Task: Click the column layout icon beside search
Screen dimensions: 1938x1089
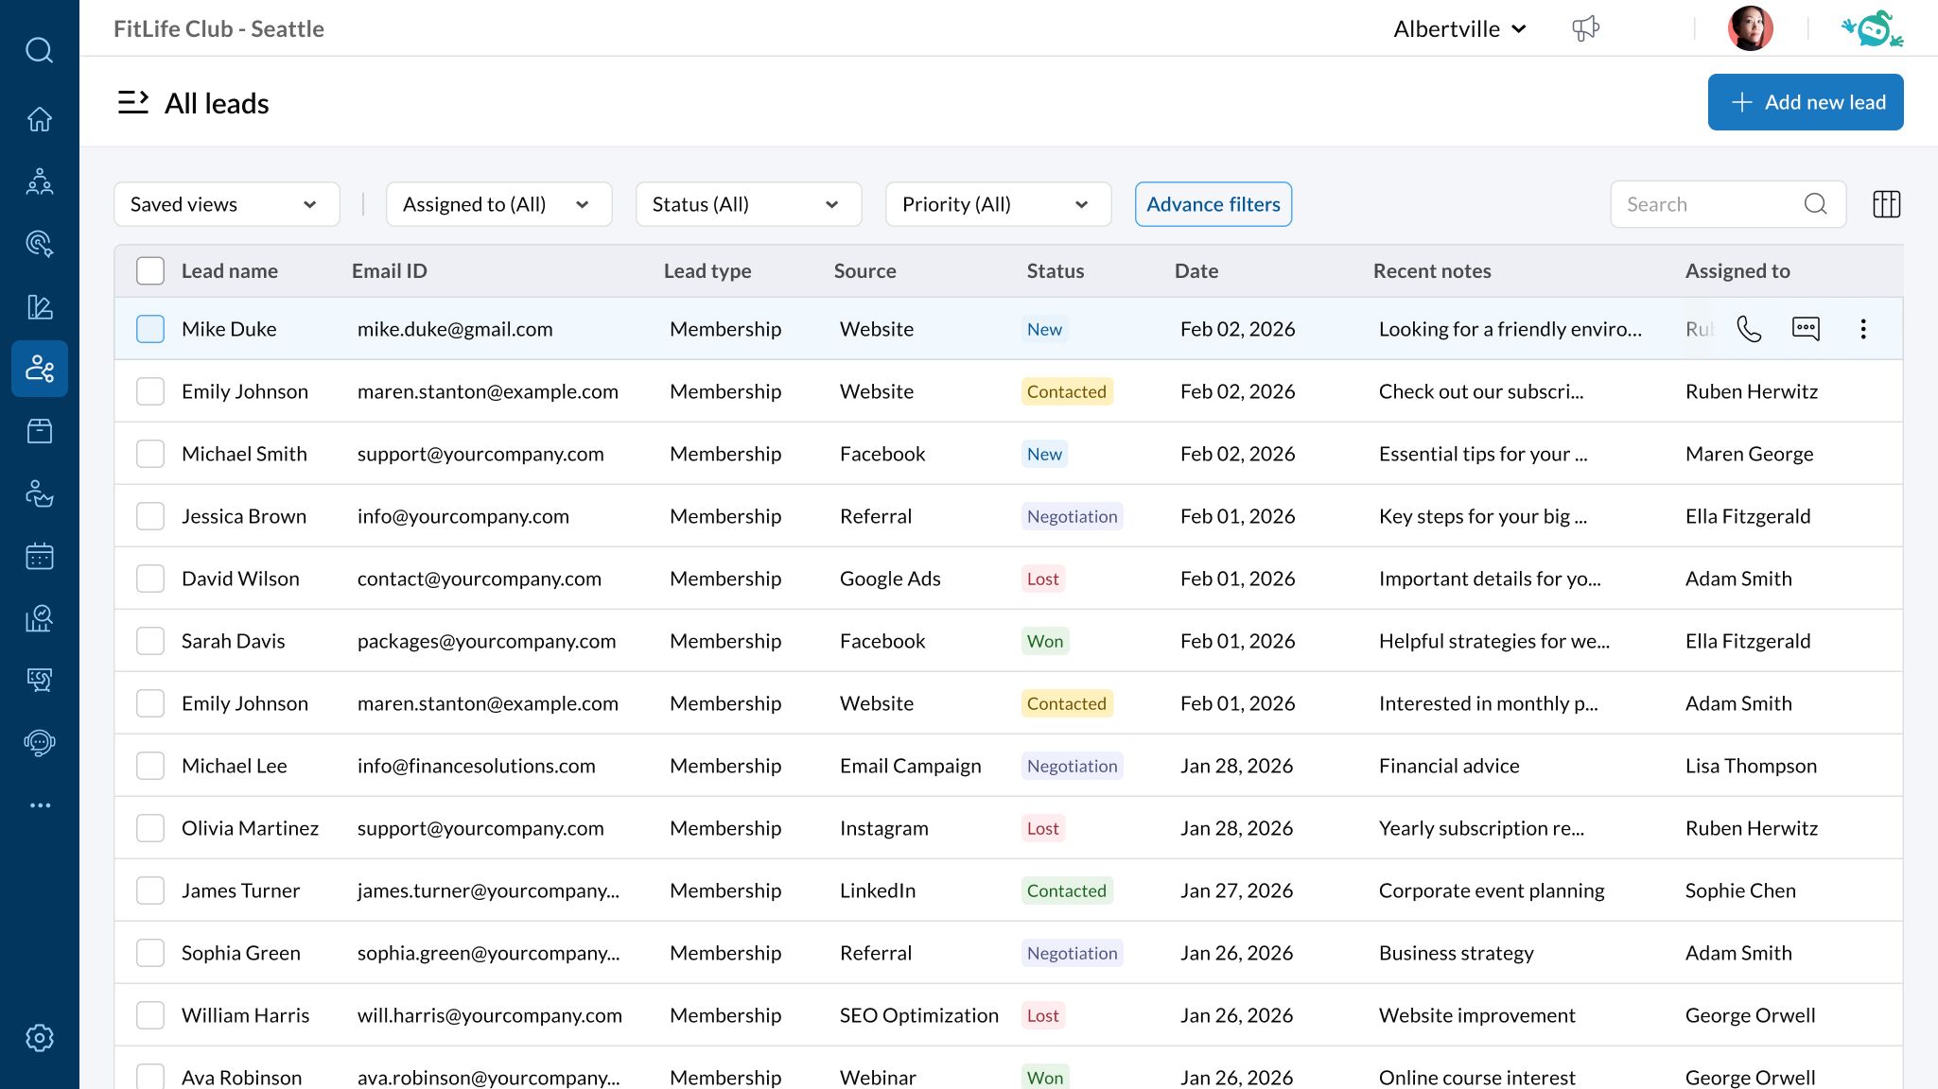Action: (1886, 204)
